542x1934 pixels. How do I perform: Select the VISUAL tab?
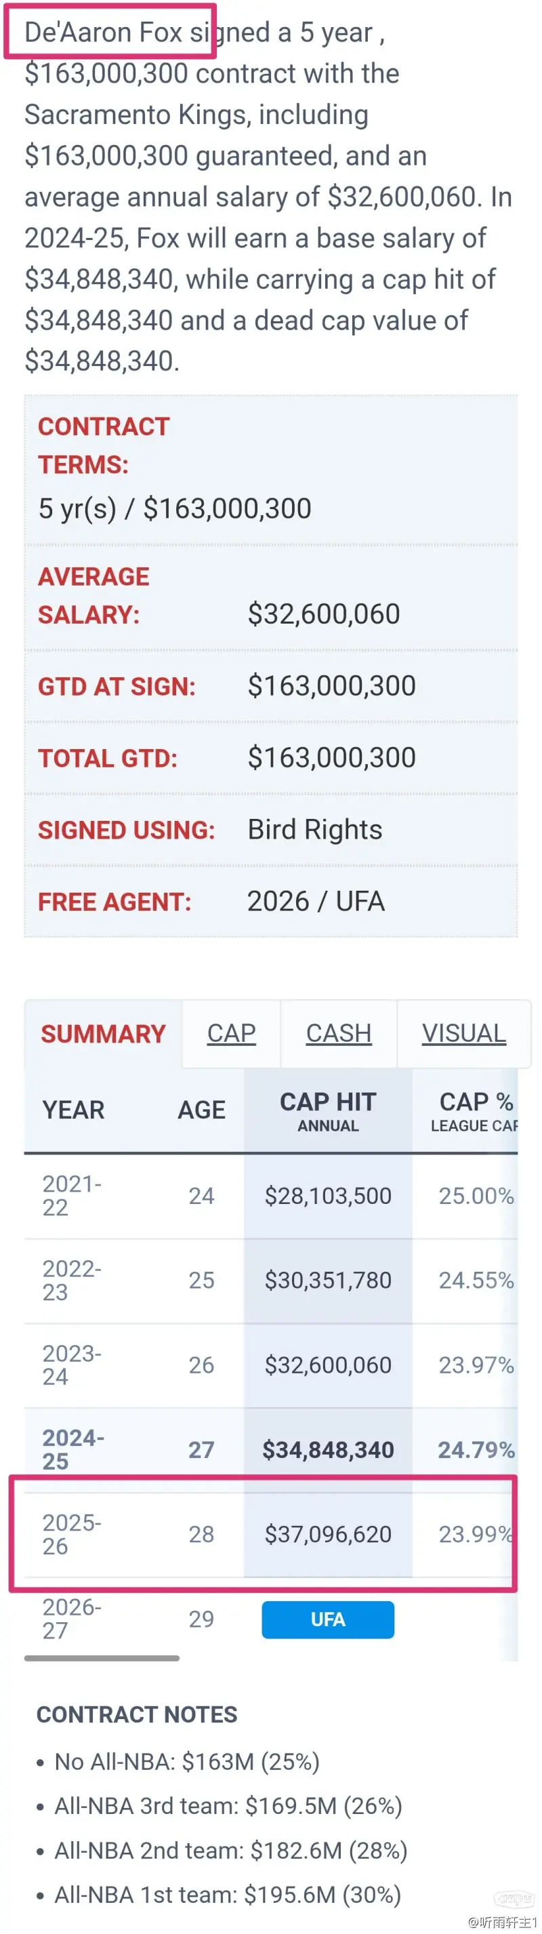tap(463, 1033)
